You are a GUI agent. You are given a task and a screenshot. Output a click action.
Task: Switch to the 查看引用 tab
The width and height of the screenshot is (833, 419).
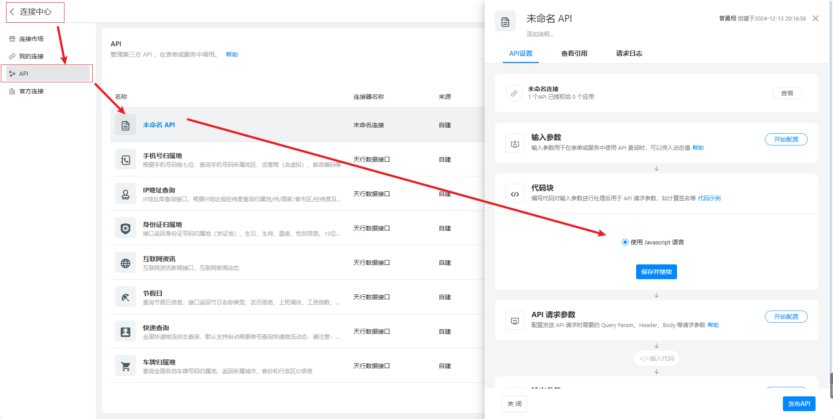click(x=574, y=54)
